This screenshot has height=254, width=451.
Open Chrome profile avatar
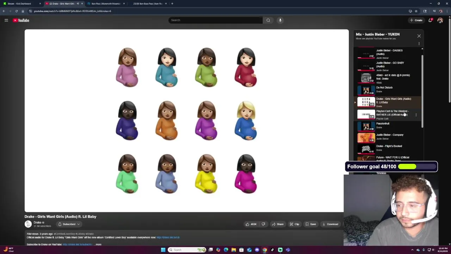[x=440, y=11]
